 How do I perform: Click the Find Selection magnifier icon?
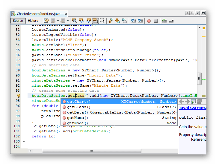coord(75,21)
